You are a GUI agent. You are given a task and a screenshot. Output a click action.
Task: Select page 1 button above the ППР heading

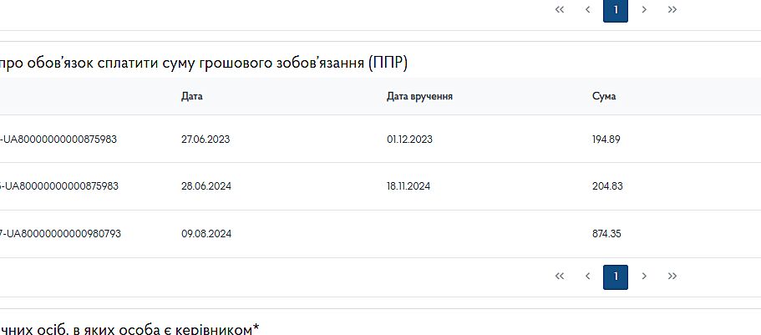(x=616, y=10)
